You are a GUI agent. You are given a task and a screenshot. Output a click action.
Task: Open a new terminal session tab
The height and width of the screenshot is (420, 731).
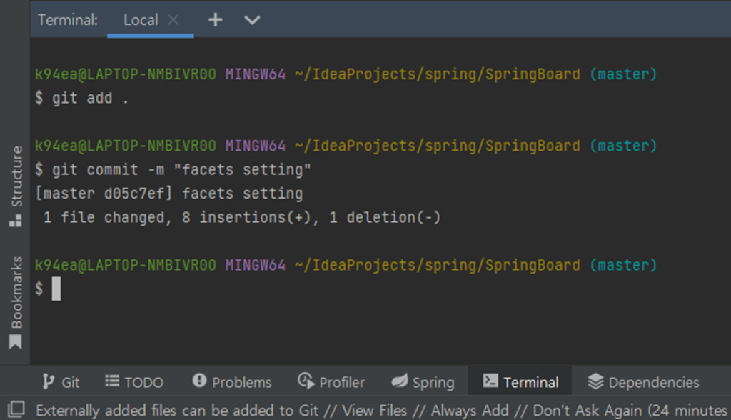[x=215, y=20]
